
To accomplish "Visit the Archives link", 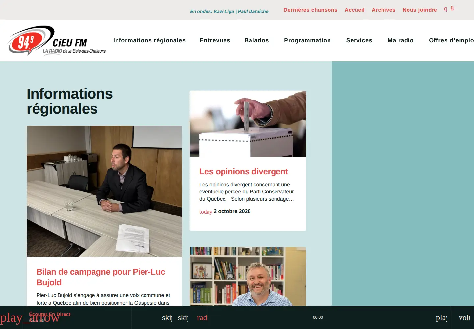I will pyautogui.click(x=383, y=10).
